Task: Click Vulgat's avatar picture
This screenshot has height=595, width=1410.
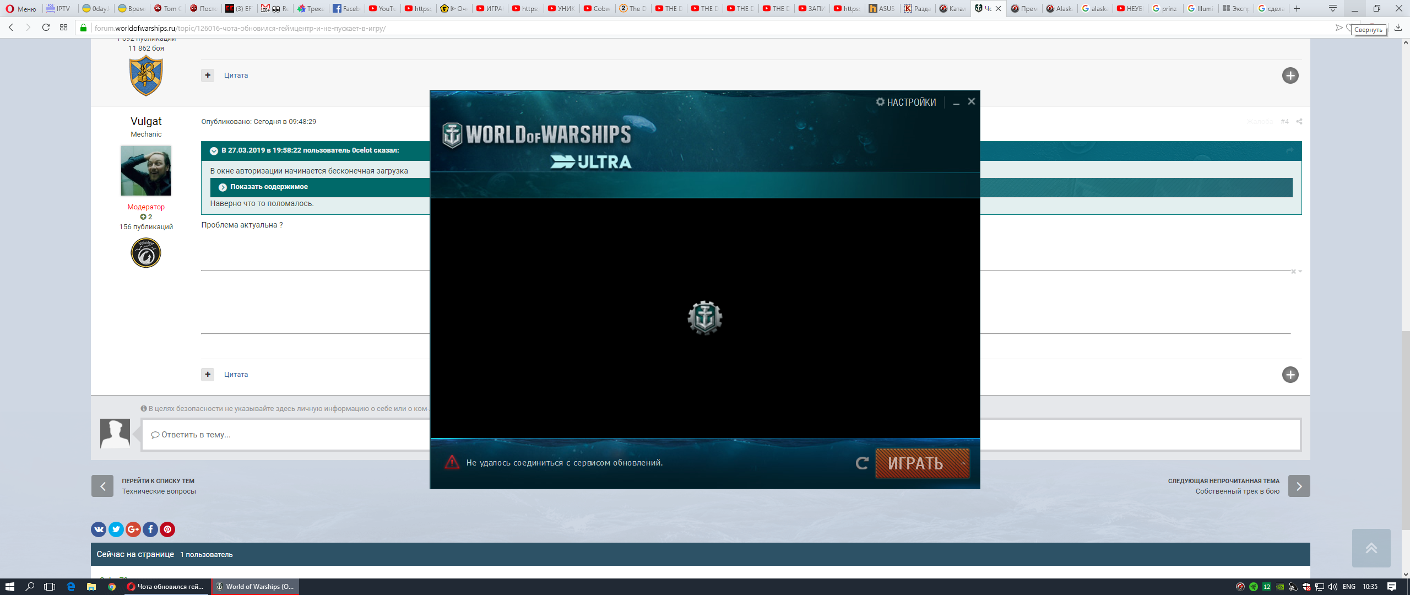Action: click(146, 171)
